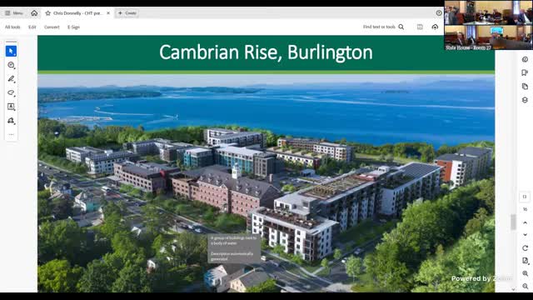Image resolution: width=533 pixels, height=300 pixels.
Task: Go to previous page up chevron
Action: [x=525, y=222]
